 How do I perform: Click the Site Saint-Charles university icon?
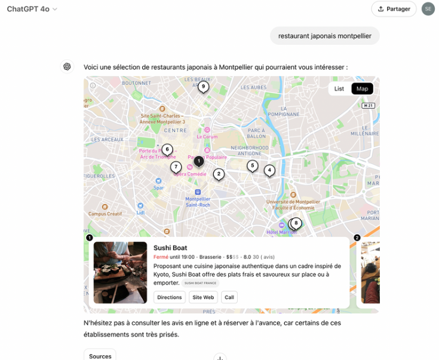162,109
